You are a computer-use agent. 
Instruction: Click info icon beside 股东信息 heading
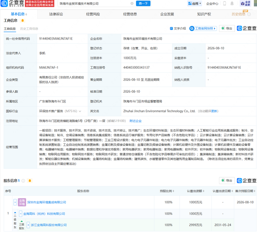pyautogui.click(x=24, y=180)
